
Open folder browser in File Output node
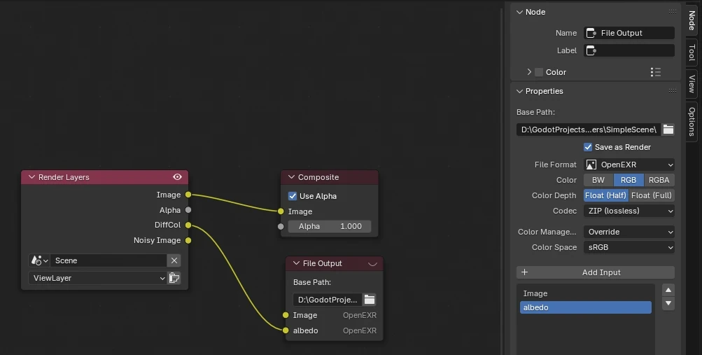point(370,300)
